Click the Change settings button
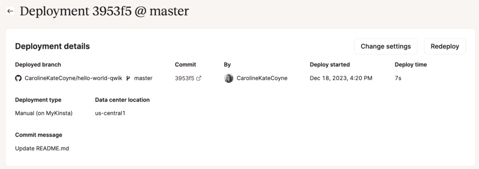The width and height of the screenshot is (479, 169). tap(385, 46)
